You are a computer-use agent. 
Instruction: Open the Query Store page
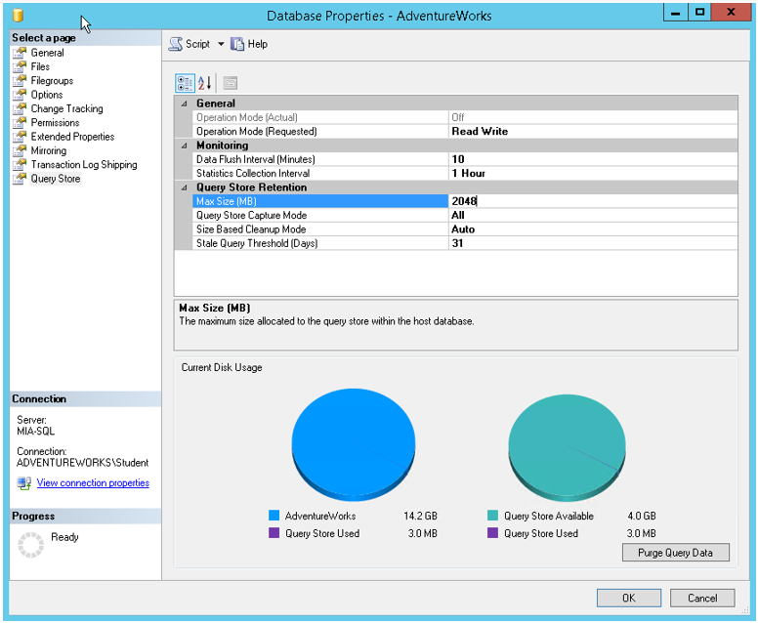(x=55, y=179)
